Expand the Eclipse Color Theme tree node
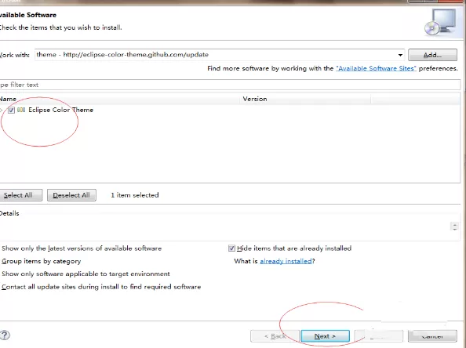 click(x=2, y=111)
